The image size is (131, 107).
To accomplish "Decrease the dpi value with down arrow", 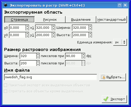I will [x=83, y=57].
